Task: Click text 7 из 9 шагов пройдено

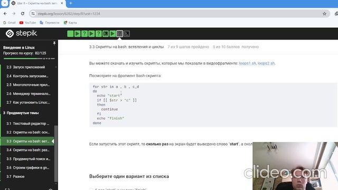Action: click(188, 47)
